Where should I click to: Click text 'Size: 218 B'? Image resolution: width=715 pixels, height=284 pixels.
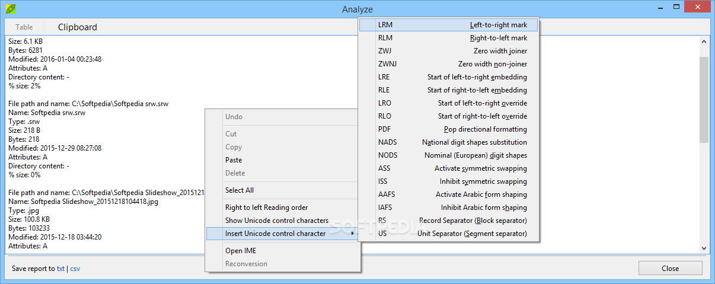tap(25, 130)
